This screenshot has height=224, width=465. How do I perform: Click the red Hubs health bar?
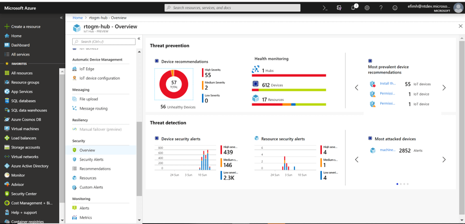click(x=289, y=75)
